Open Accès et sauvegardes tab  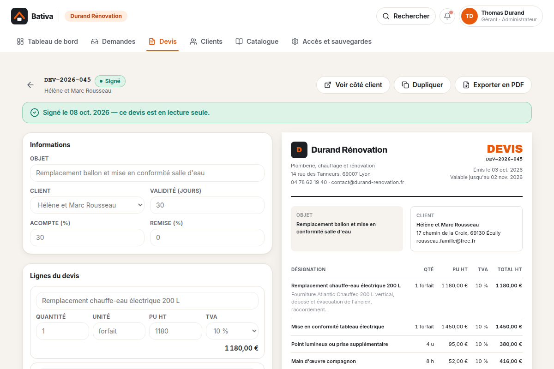[x=331, y=42]
